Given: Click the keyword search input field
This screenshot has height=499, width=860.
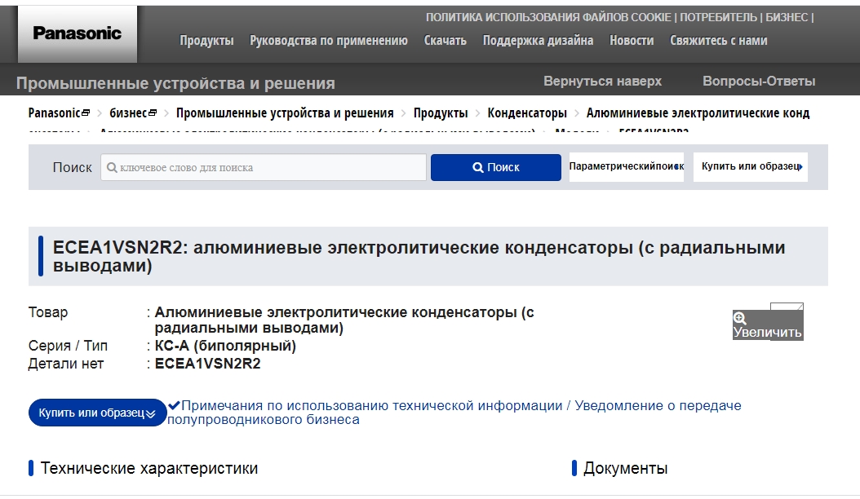Looking at the screenshot, I should point(263,167).
